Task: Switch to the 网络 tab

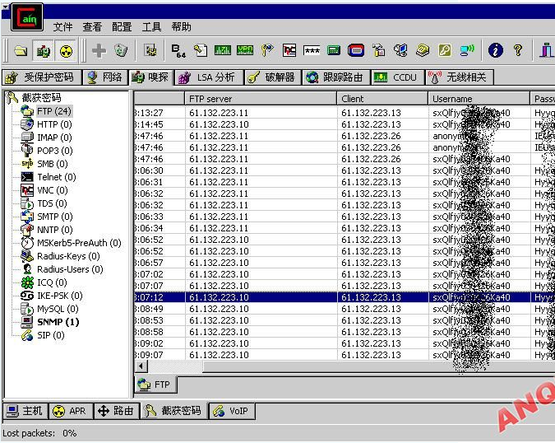Action: point(104,77)
